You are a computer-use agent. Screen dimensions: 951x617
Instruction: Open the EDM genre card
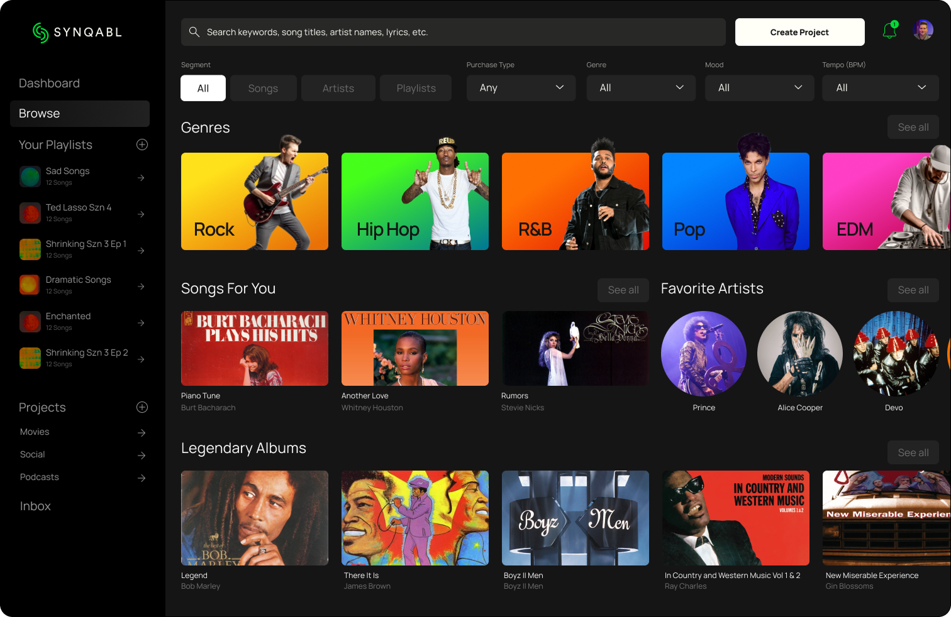coord(887,201)
